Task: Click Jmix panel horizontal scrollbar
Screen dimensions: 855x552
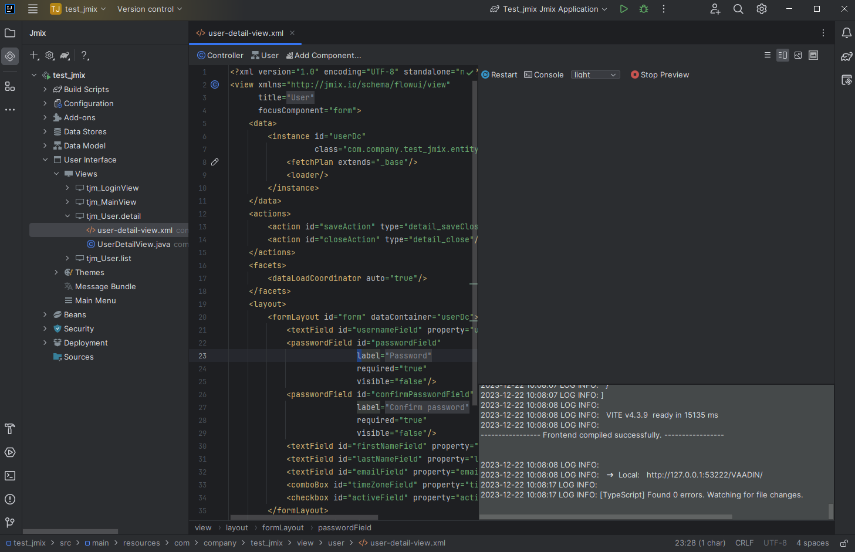Action: tap(70, 531)
